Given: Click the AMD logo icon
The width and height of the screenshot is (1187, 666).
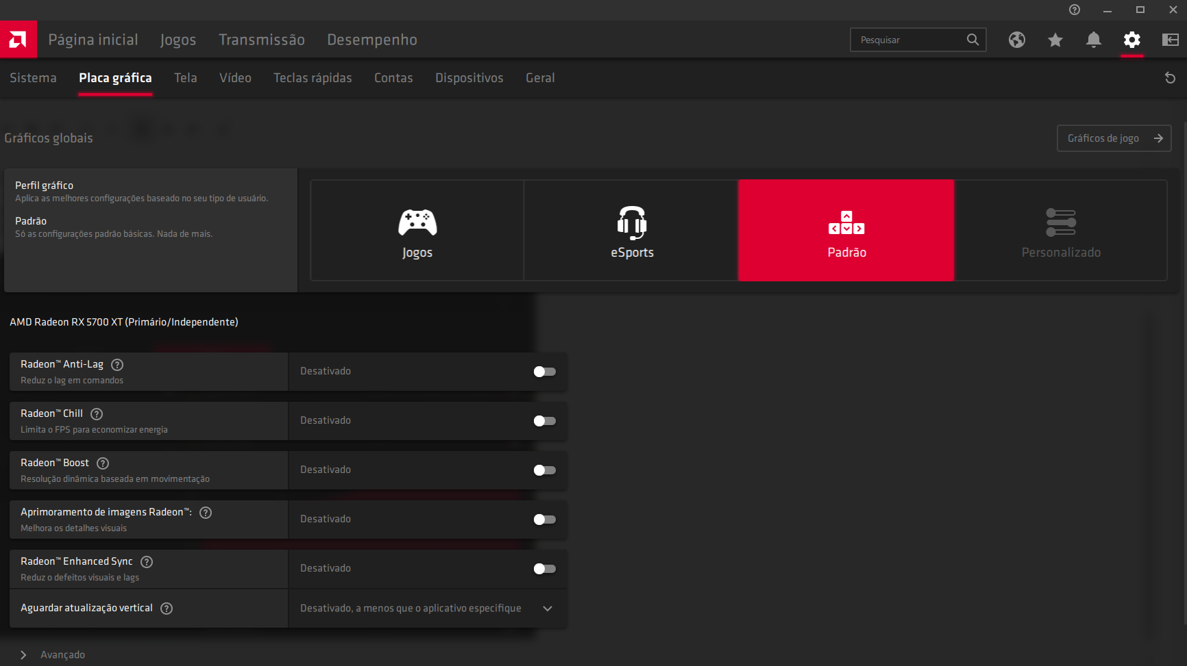Looking at the screenshot, I should point(19,40).
